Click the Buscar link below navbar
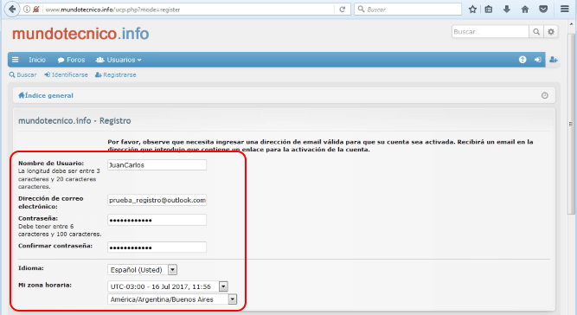The width and height of the screenshot is (577, 315). click(x=23, y=74)
